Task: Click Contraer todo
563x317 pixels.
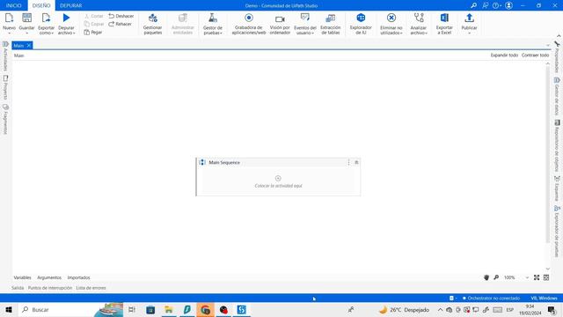Action: coord(535,55)
